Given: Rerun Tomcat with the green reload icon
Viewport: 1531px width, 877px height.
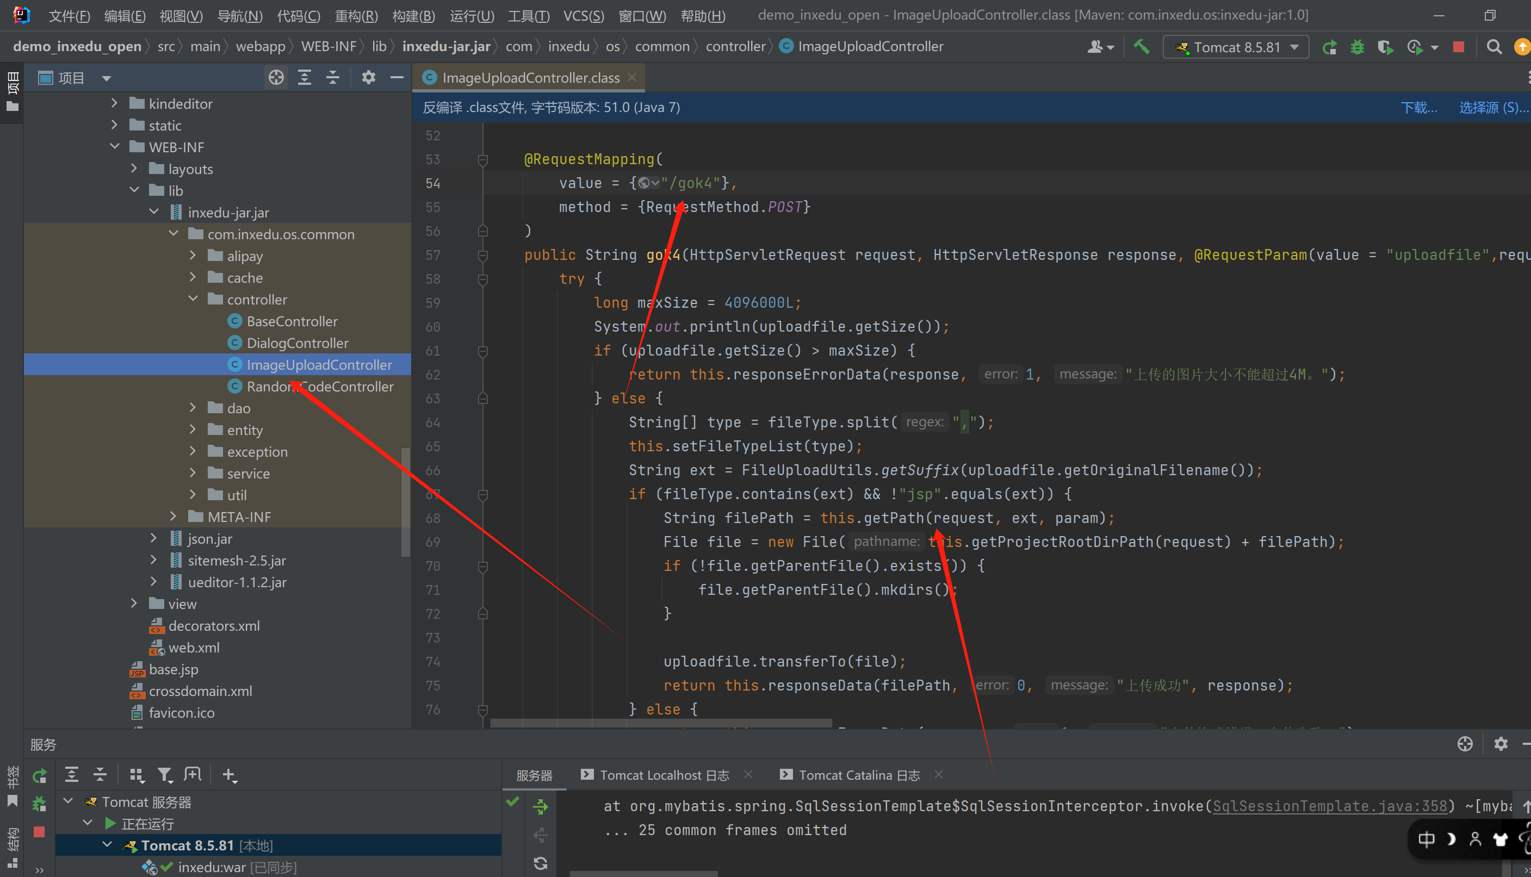Looking at the screenshot, I should [x=1329, y=47].
